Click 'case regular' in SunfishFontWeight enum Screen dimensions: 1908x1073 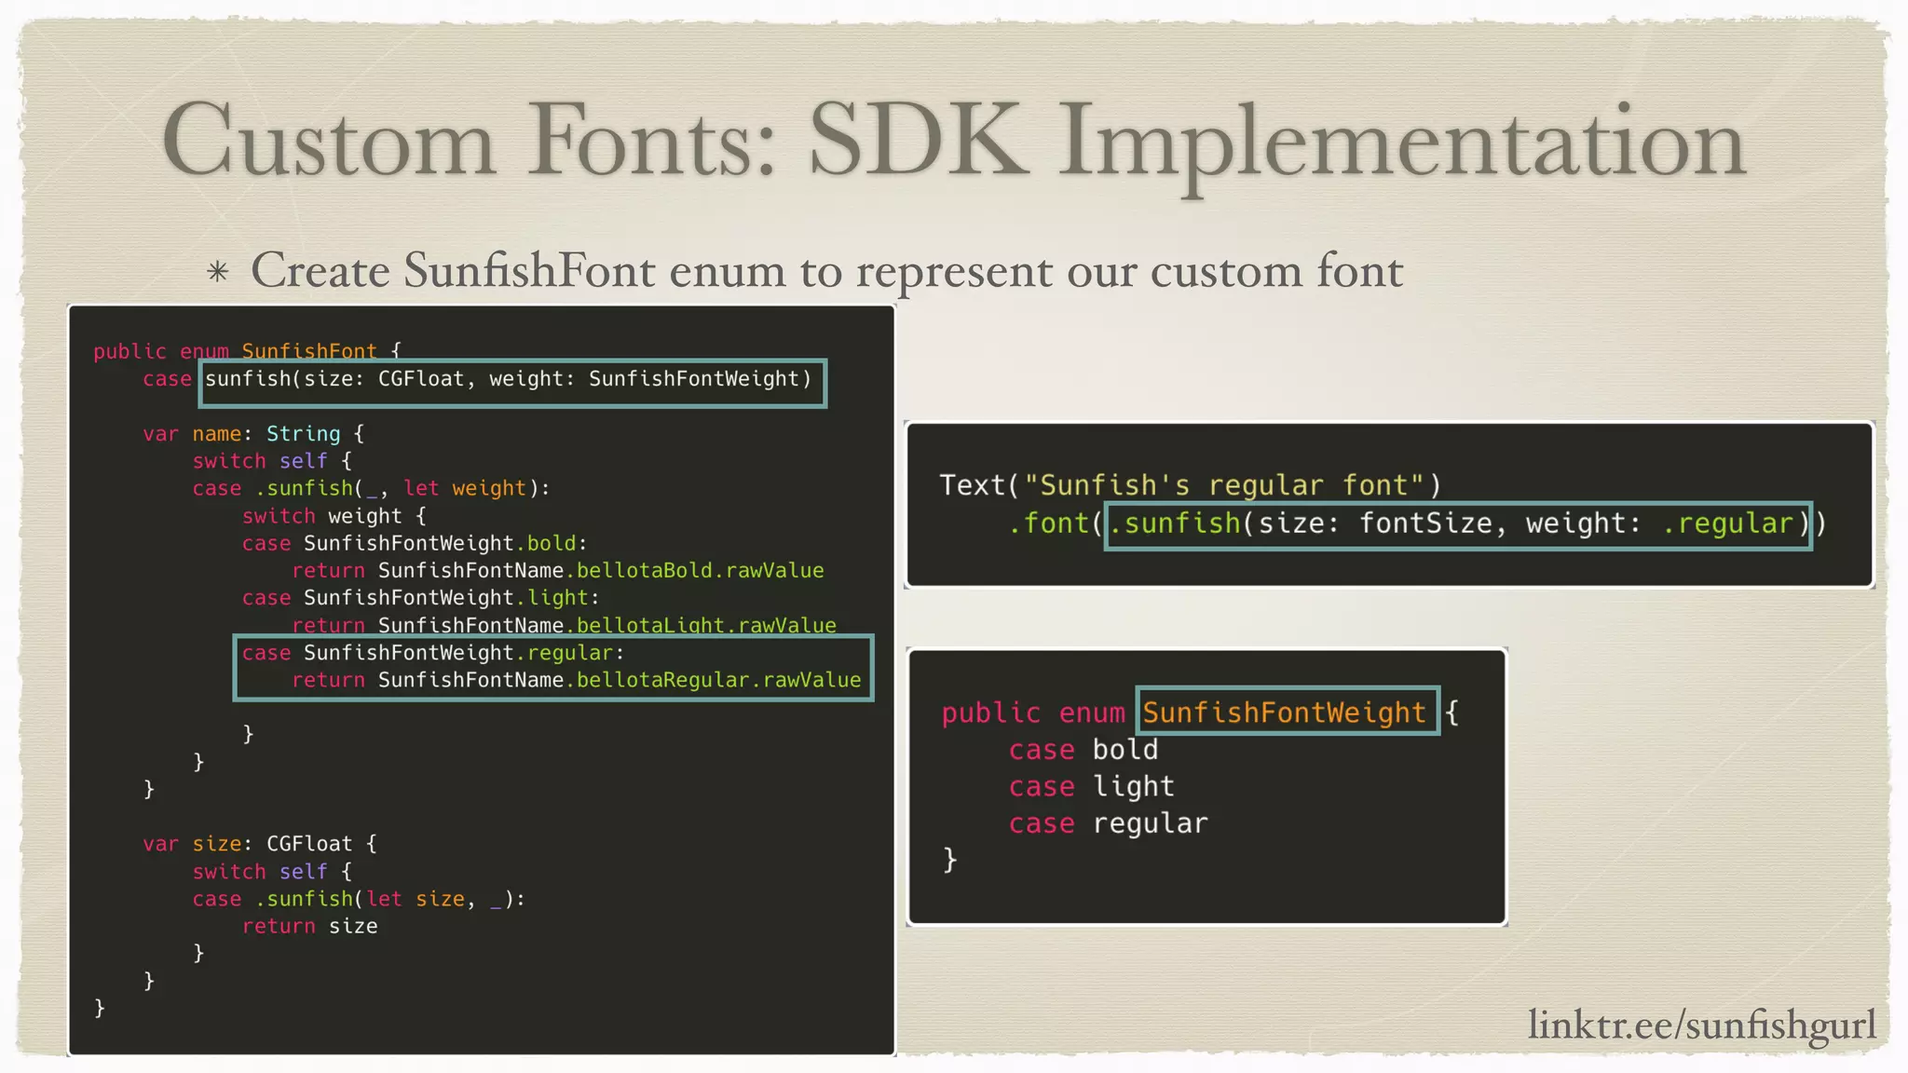pyautogui.click(x=1108, y=823)
